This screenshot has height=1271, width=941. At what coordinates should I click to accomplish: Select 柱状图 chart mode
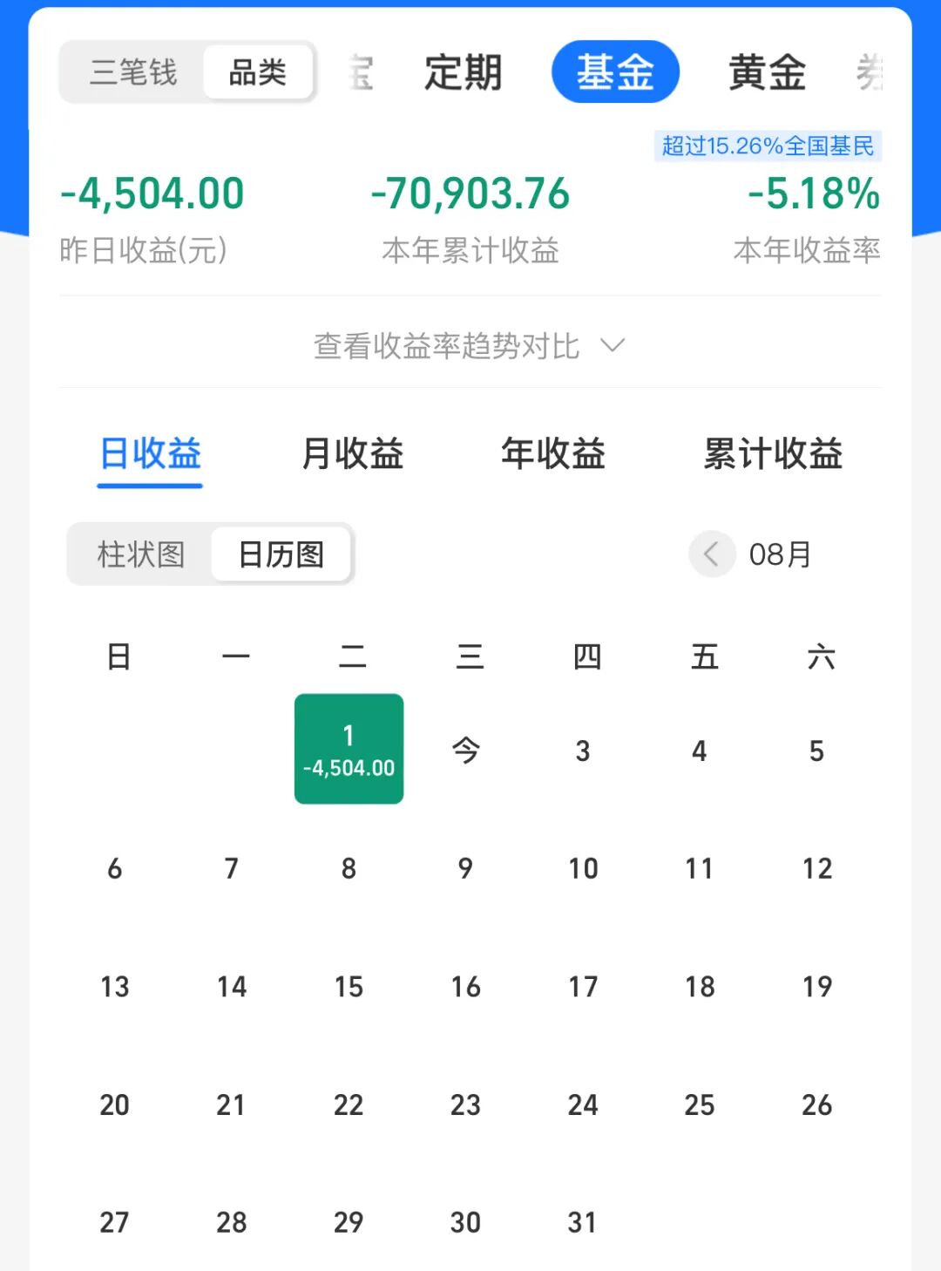(x=141, y=554)
